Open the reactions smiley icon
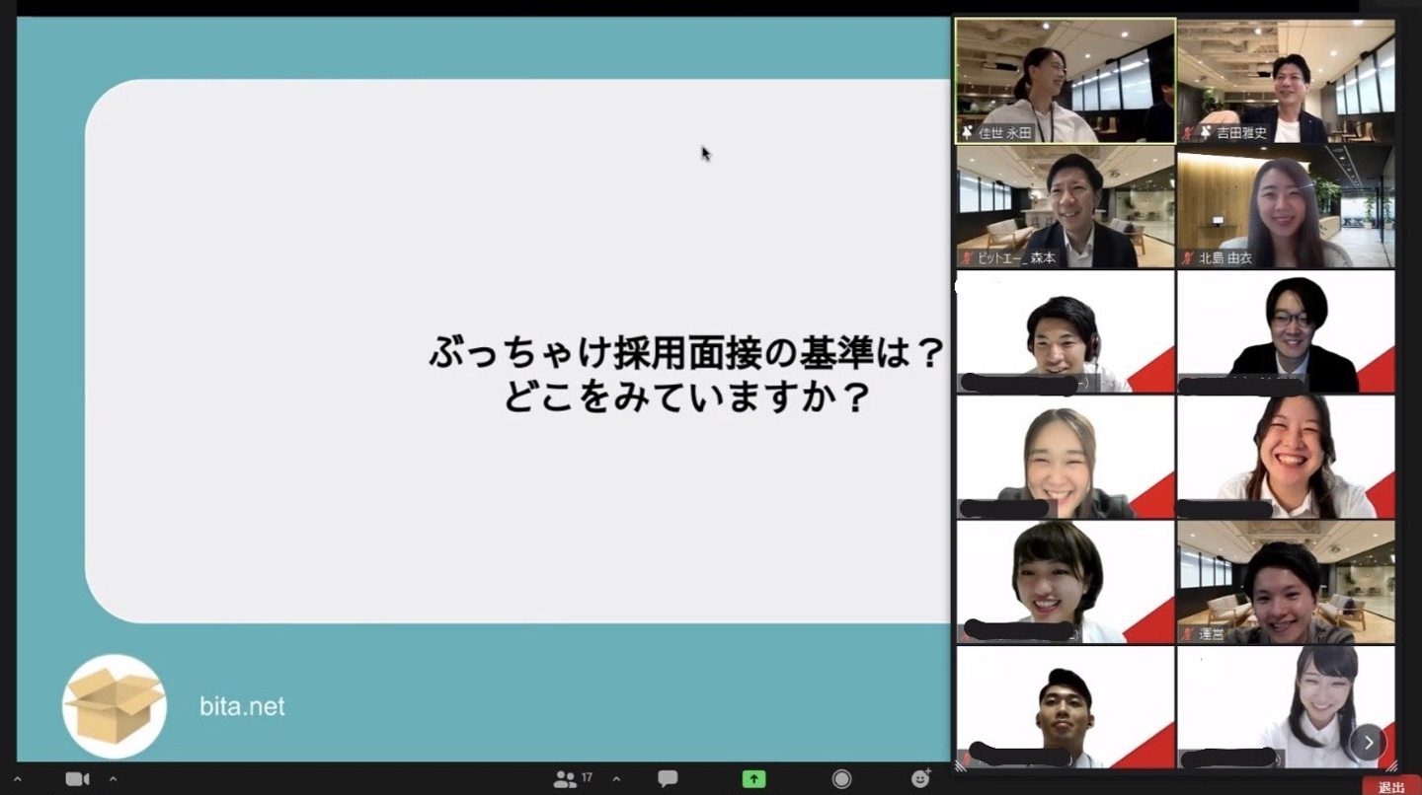This screenshot has width=1422, height=795. click(921, 778)
